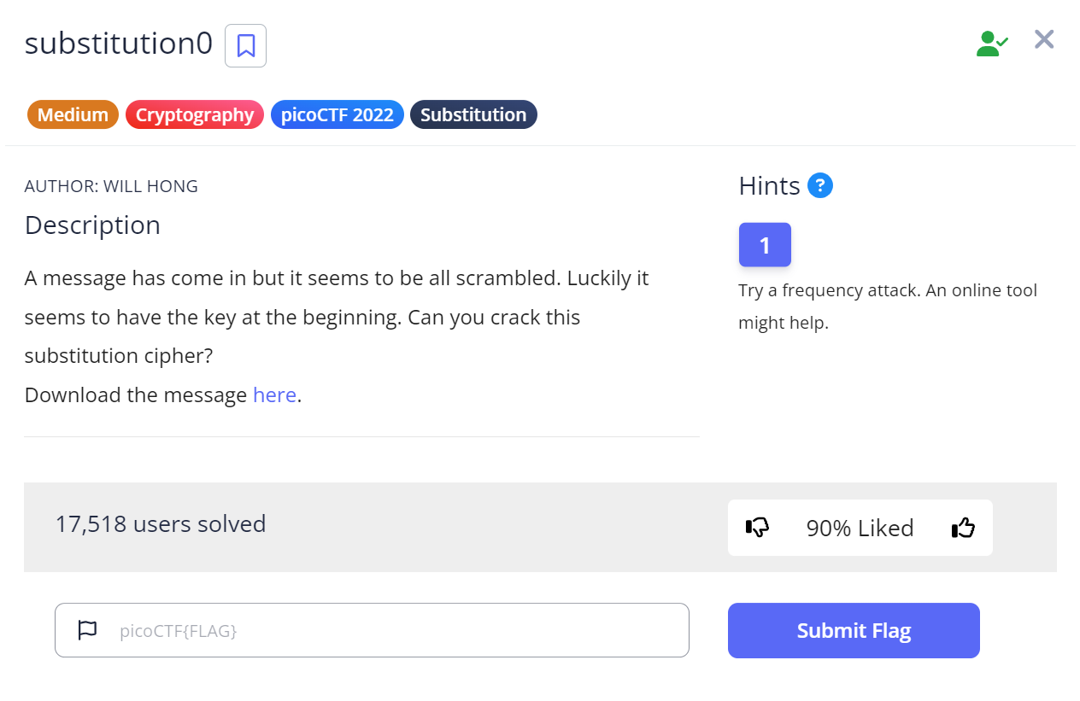The width and height of the screenshot is (1080, 701).
Task: Click the flag icon in the input box
Action: [87, 630]
